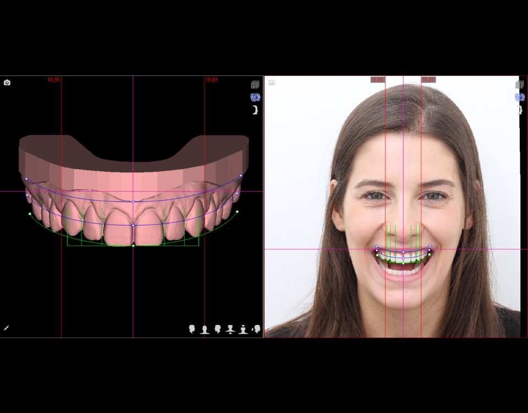Select the first right-facing head profile view

(x=192, y=329)
